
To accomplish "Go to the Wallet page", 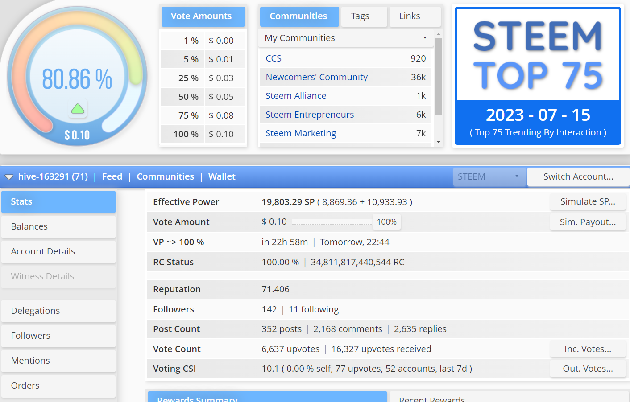I will [222, 176].
